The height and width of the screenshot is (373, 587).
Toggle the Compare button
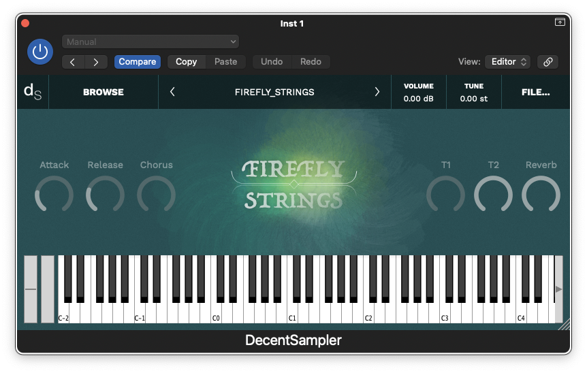138,62
